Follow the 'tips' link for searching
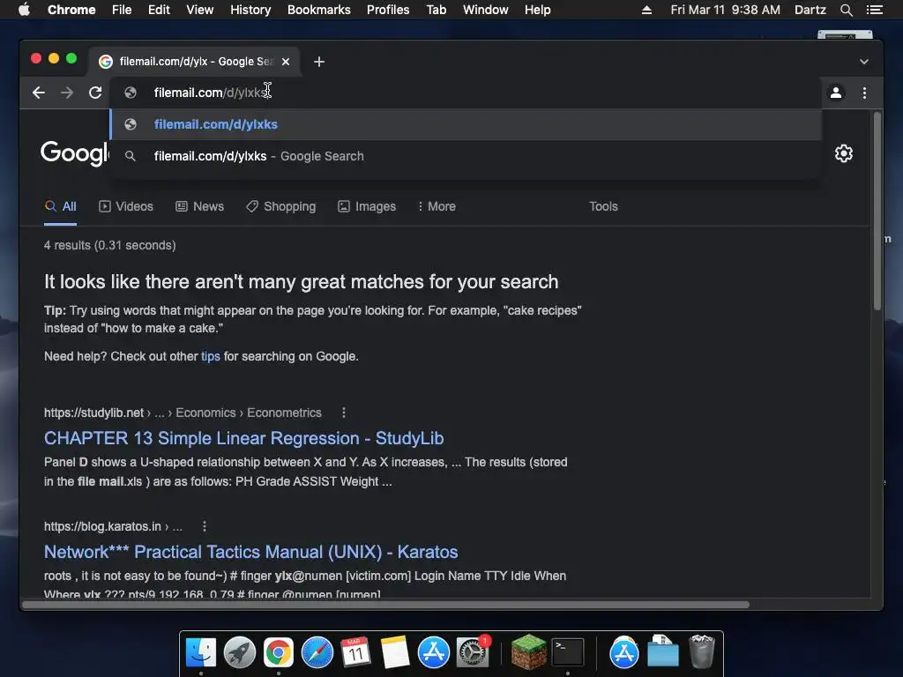Screen dimensions: 903x677 tap(210, 356)
